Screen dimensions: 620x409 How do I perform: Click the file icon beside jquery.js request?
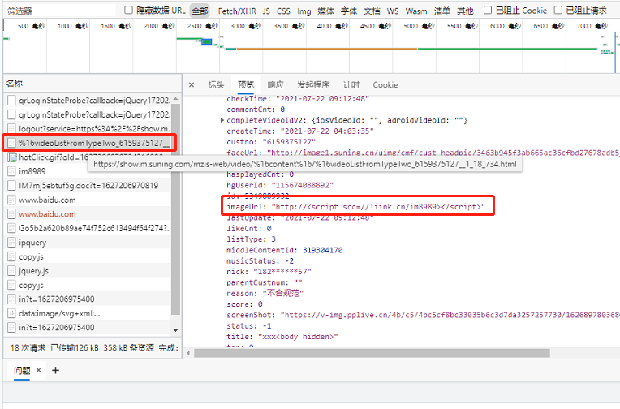click(x=11, y=271)
